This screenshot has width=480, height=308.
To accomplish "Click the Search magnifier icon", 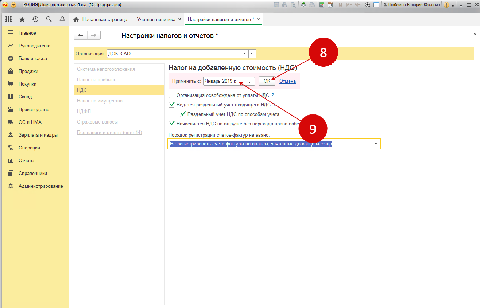I will tap(49, 19).
